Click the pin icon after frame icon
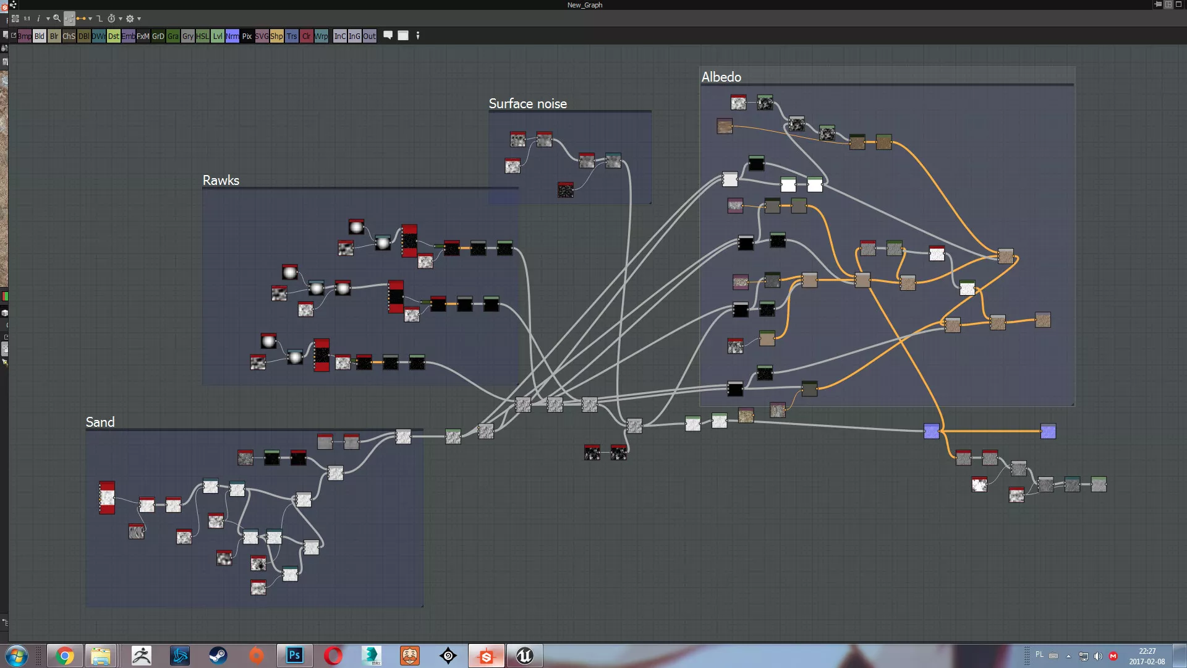The height and width of the screenshot is (668, 1187). pyautogui.click(x=418, y=35)
